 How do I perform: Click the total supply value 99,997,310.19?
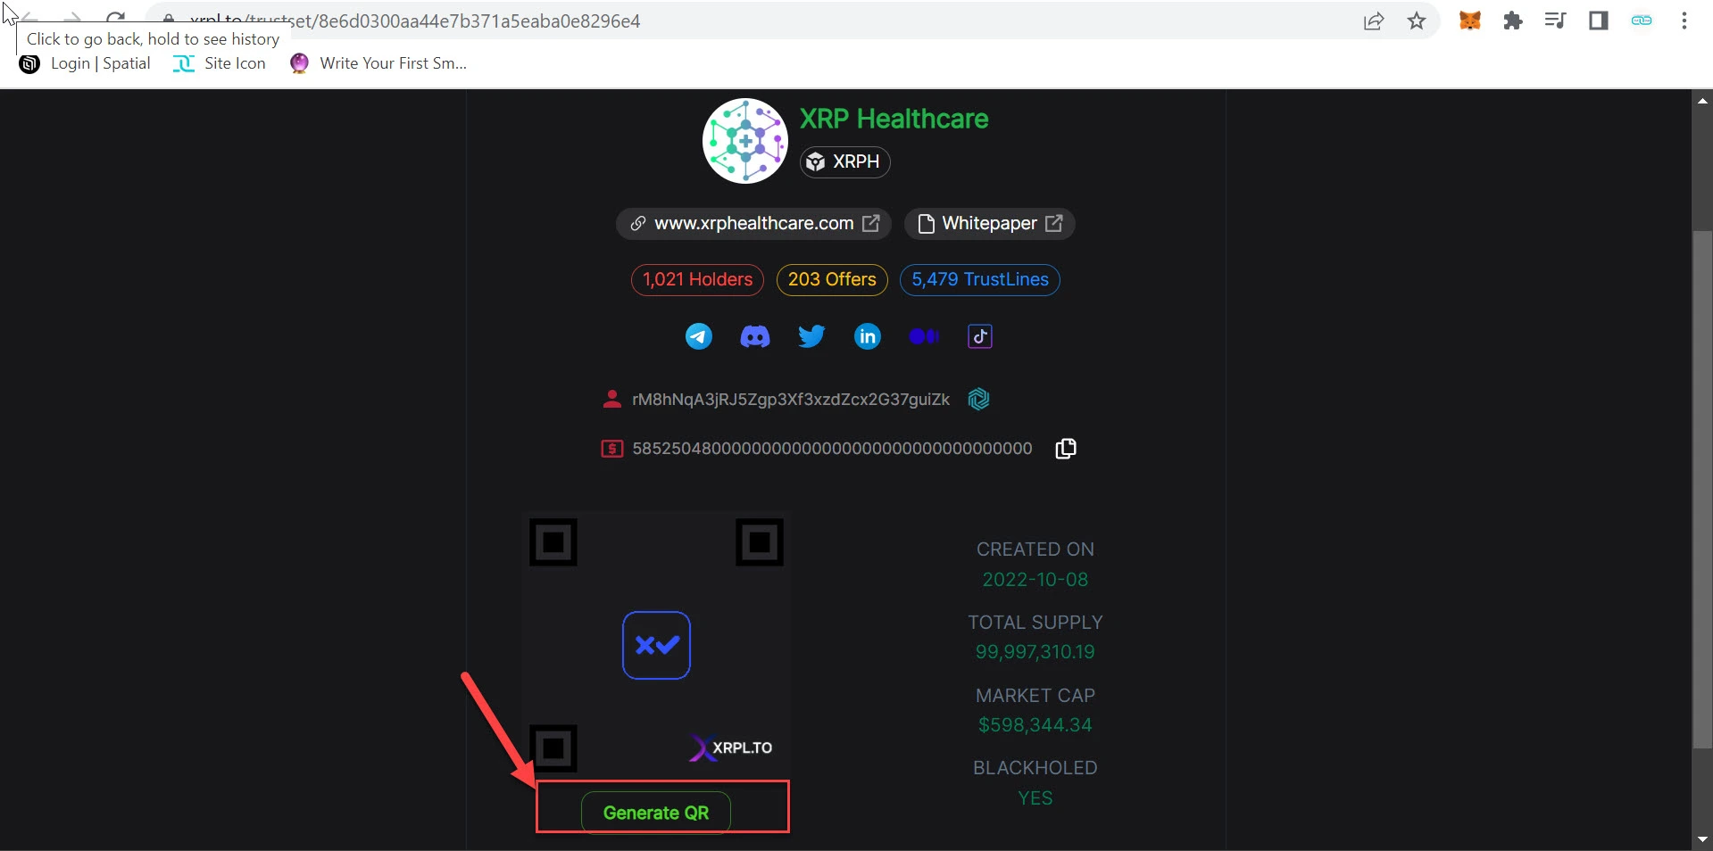point(1035,652)
